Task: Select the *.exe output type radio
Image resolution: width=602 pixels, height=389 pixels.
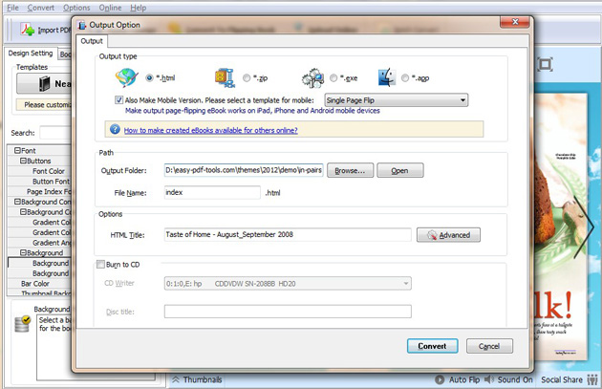Action: tap(333, 78)
